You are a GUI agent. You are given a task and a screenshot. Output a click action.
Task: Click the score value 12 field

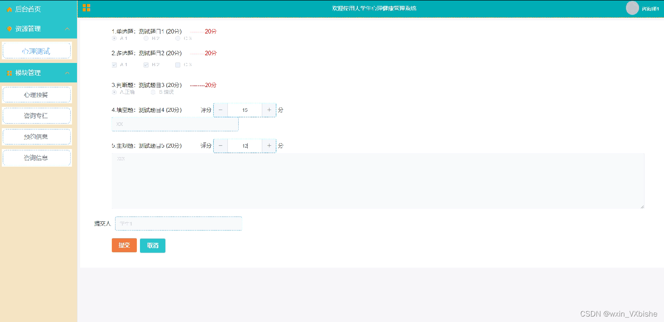tap(245, 146)
